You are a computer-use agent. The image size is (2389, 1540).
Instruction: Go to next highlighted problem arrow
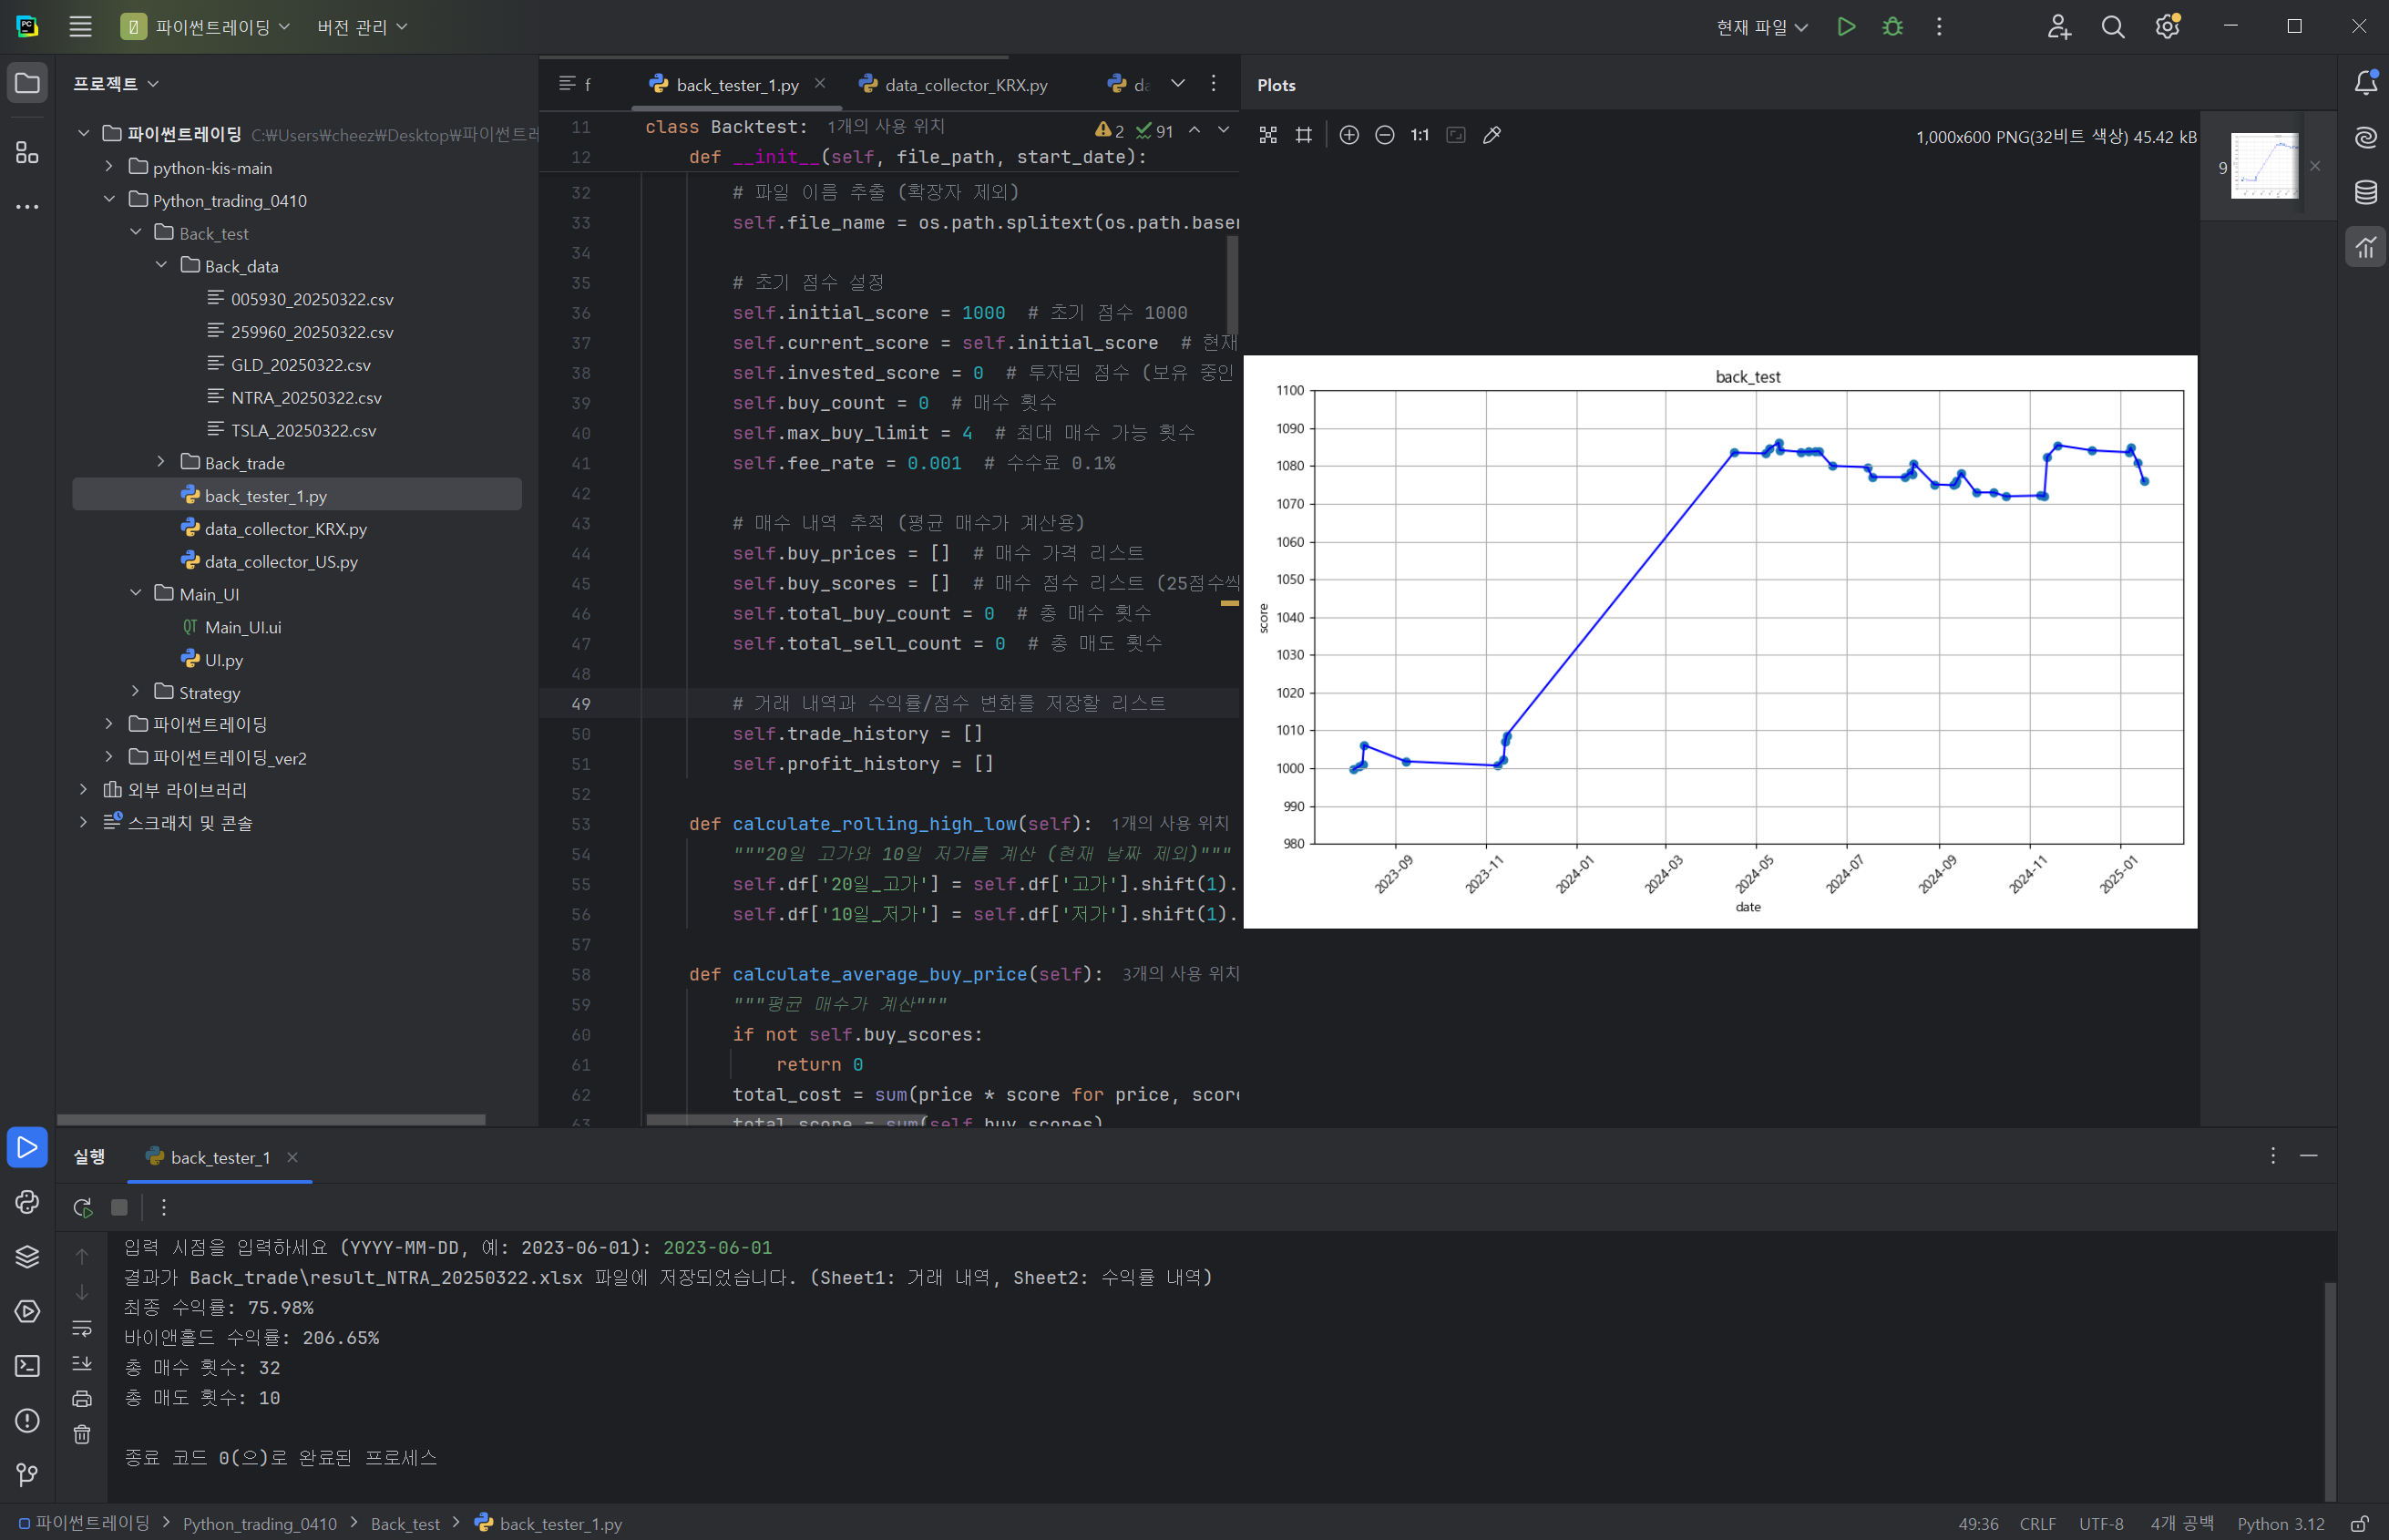coord(1224,130)
